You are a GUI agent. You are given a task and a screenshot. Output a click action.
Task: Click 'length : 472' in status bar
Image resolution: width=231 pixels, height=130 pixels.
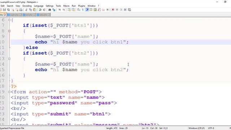[x=112, y=128]
